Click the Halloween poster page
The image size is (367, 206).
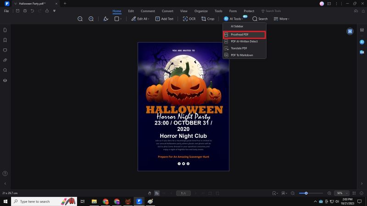pos(183,107)
